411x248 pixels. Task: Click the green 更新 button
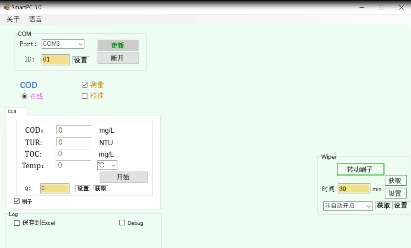click(x=118, y=45)
